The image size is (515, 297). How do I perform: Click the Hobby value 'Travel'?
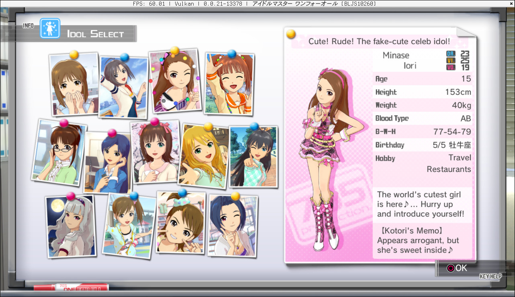pos(460,158)
